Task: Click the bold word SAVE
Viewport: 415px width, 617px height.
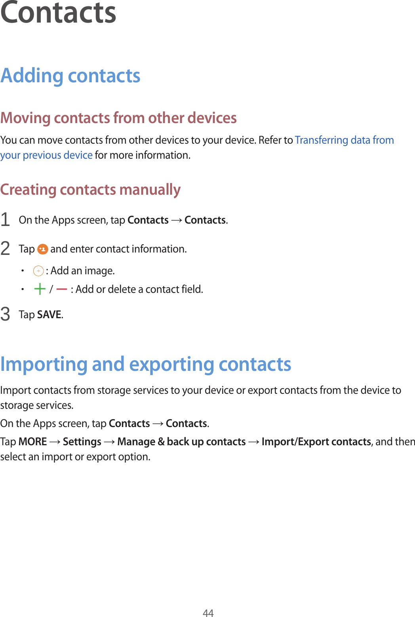Action: [x=49, y=315]
